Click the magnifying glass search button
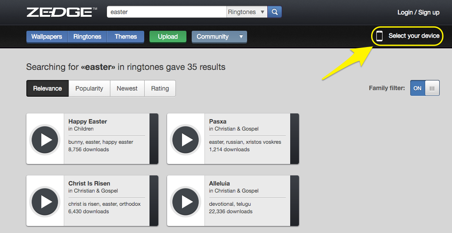The image size is (452, 233). pyautogui.click(x=275, y=12)
